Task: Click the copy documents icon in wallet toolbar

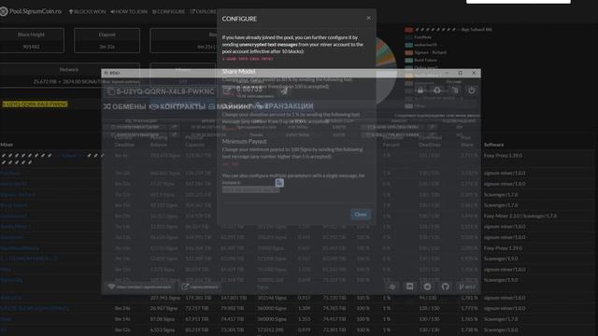Action: point(455,91)
